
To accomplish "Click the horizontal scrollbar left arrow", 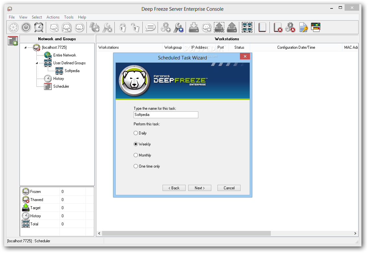I will tap(99, 233).
